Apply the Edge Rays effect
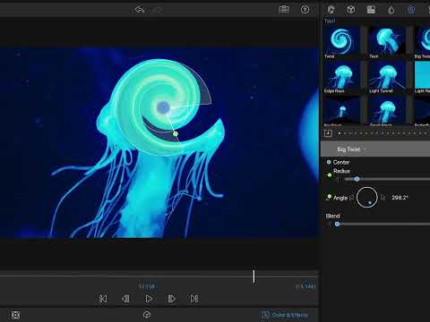430x322 pixels. click(341, 77)
